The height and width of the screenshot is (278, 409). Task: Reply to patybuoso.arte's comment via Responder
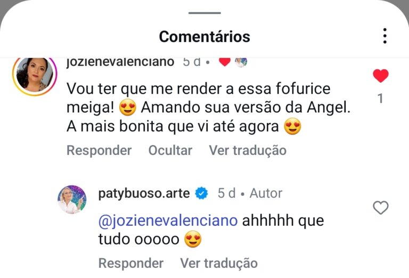(x=131, y=263)
